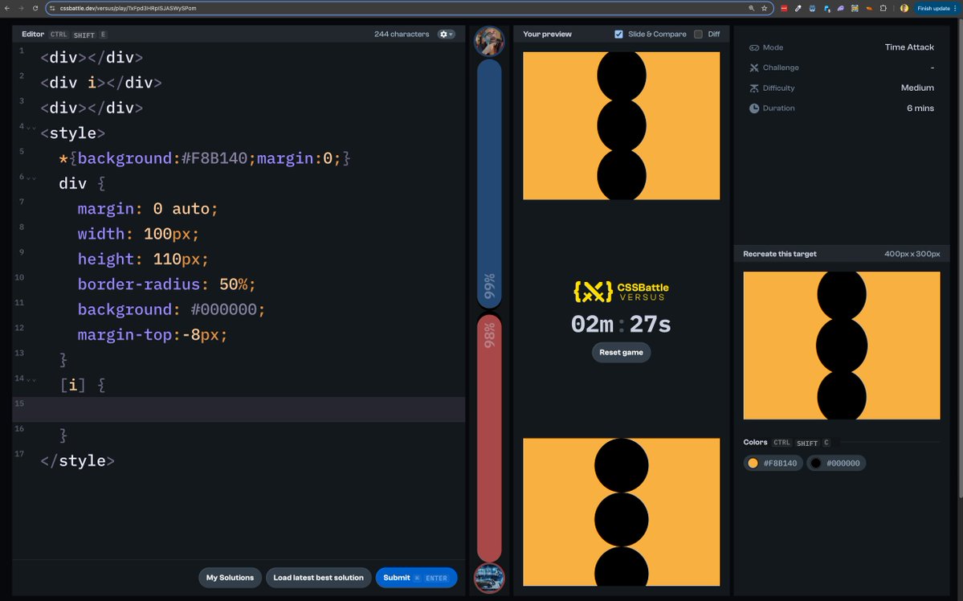Click the Editor panel label
This screenshot has width=963, height=601.
click(x=32, y=34)
